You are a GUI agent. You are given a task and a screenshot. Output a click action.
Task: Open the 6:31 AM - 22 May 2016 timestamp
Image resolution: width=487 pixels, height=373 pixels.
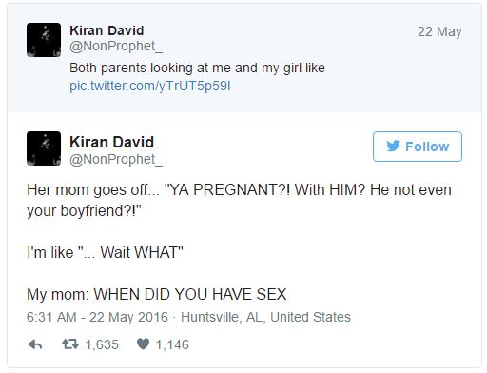coord(97,317)
